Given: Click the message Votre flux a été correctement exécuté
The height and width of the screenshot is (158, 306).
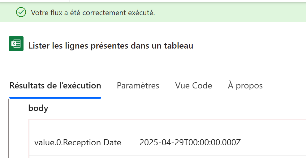Looking at the screenshot, I should click(93, 13).
